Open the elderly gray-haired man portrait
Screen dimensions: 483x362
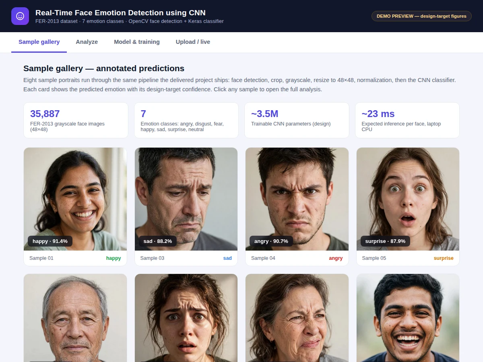point(75,318)
